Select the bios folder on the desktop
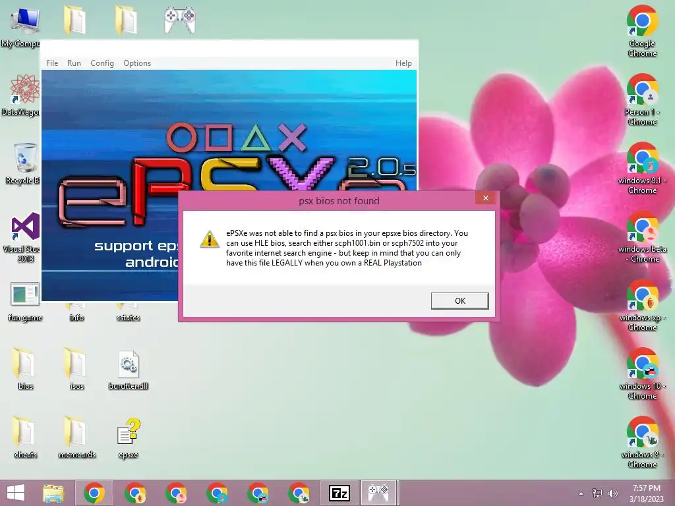 click(25, 368)
